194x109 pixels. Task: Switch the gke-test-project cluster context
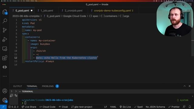pos(82,107)
